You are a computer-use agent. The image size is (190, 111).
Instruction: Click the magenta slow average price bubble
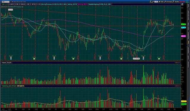coord(183,36)
